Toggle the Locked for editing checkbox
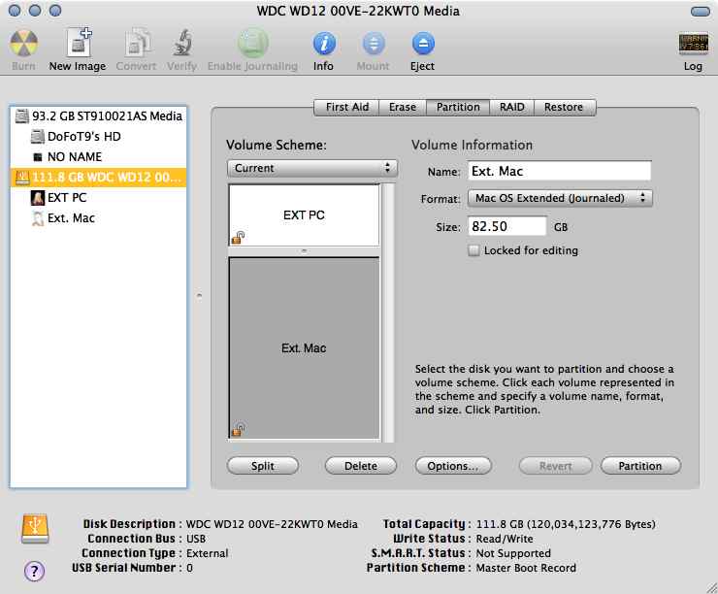 tap(473, 250)
